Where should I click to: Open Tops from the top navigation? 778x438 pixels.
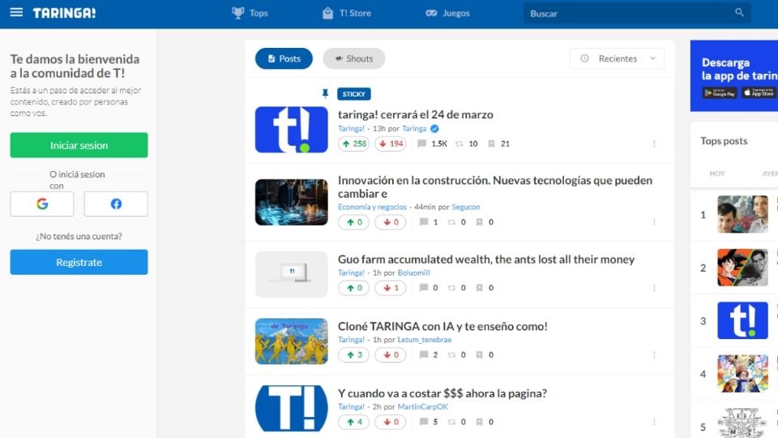click(x=250, y=13)
